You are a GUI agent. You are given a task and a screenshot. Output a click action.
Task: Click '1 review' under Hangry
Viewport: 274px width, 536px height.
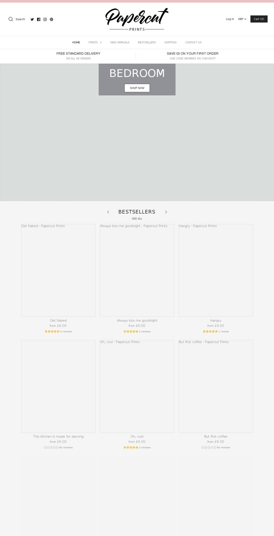(223, 332)
